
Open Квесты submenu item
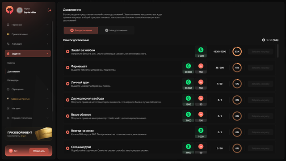coord(11,63)
